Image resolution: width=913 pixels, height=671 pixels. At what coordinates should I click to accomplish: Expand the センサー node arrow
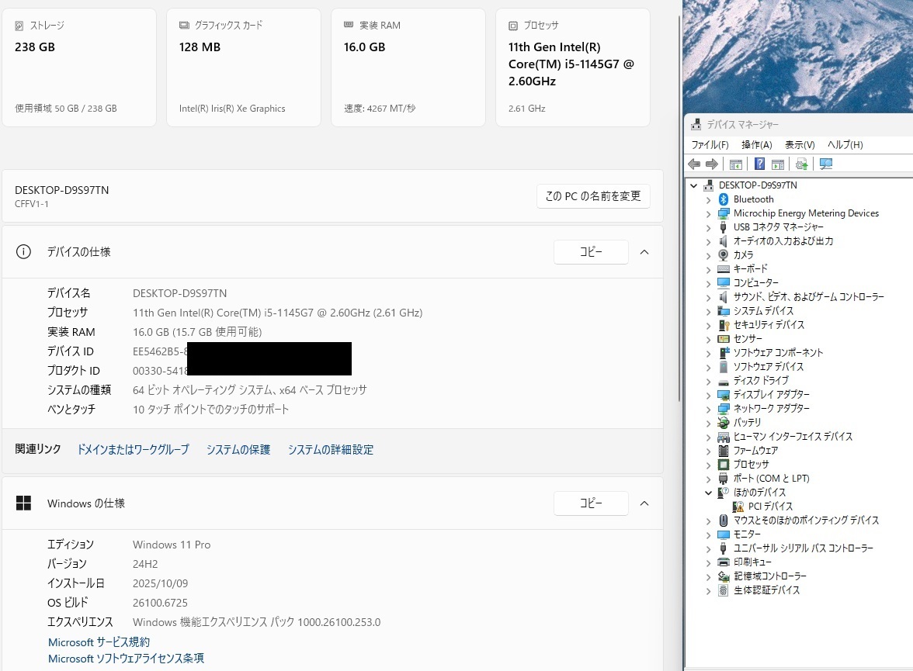pos(708,339)
